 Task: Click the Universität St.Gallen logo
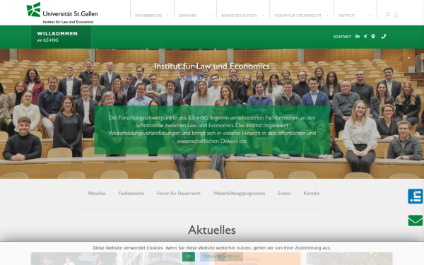62,13
